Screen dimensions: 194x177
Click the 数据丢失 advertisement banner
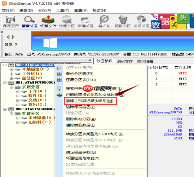pos(172,21)
